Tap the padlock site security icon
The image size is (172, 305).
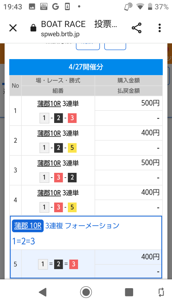(x=33, y=28)
